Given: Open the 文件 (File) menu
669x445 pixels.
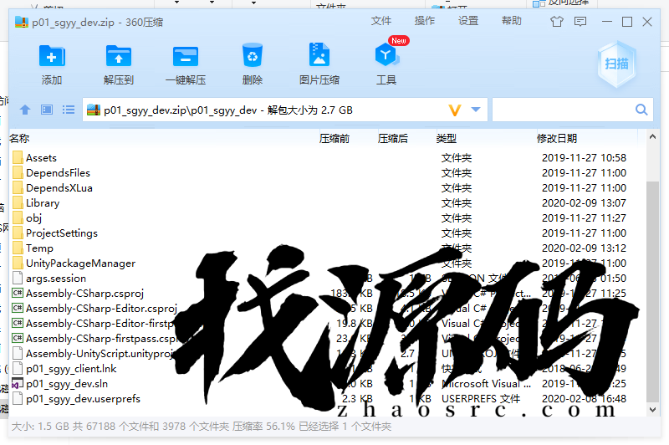Looking at the screenshot, I should (x=380, y=21).
